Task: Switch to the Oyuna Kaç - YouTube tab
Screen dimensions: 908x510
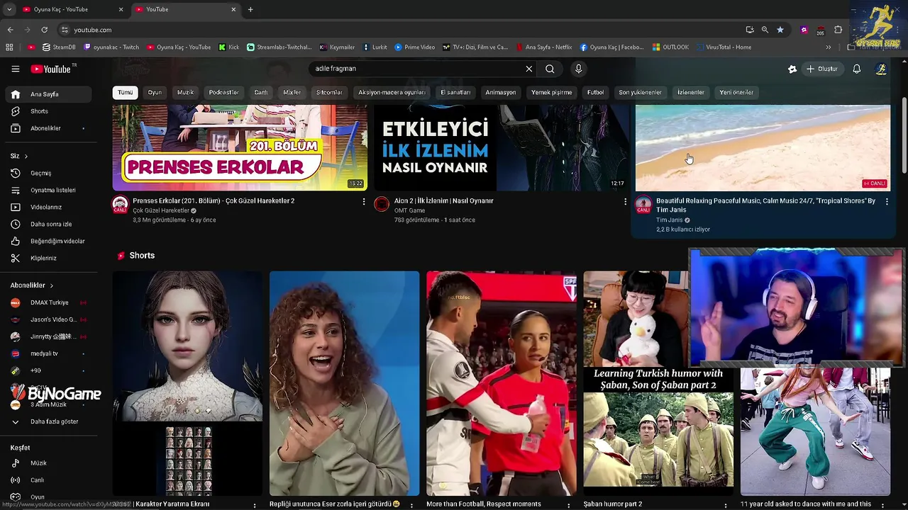Action: tap(72, 9)
